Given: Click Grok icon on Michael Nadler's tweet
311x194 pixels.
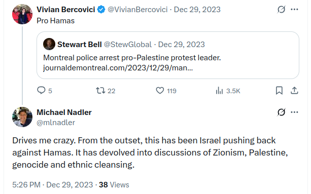Looking at the screenshot, I should pos(281,112).
